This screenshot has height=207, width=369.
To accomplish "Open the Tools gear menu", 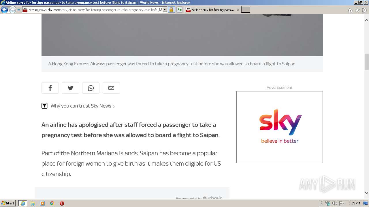I will [364, 10].
